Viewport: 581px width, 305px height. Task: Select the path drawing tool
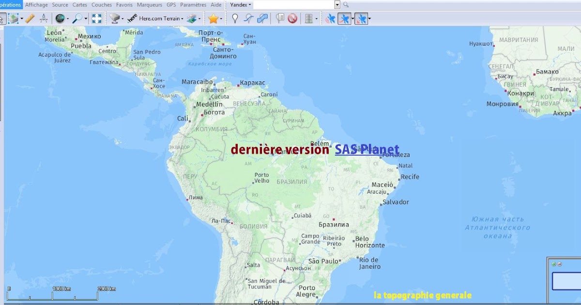[248, 19]
